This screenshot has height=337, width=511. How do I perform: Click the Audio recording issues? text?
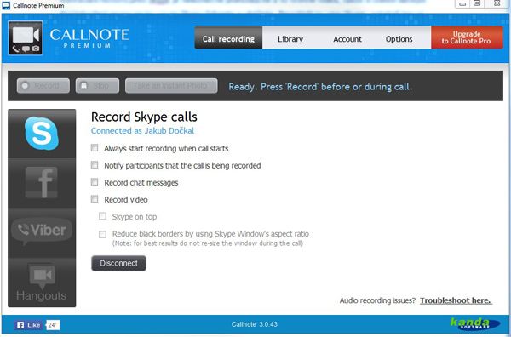coord(377,300)
